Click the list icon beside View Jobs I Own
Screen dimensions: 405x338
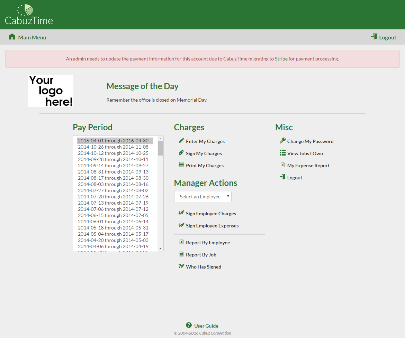tap(282, 153)
